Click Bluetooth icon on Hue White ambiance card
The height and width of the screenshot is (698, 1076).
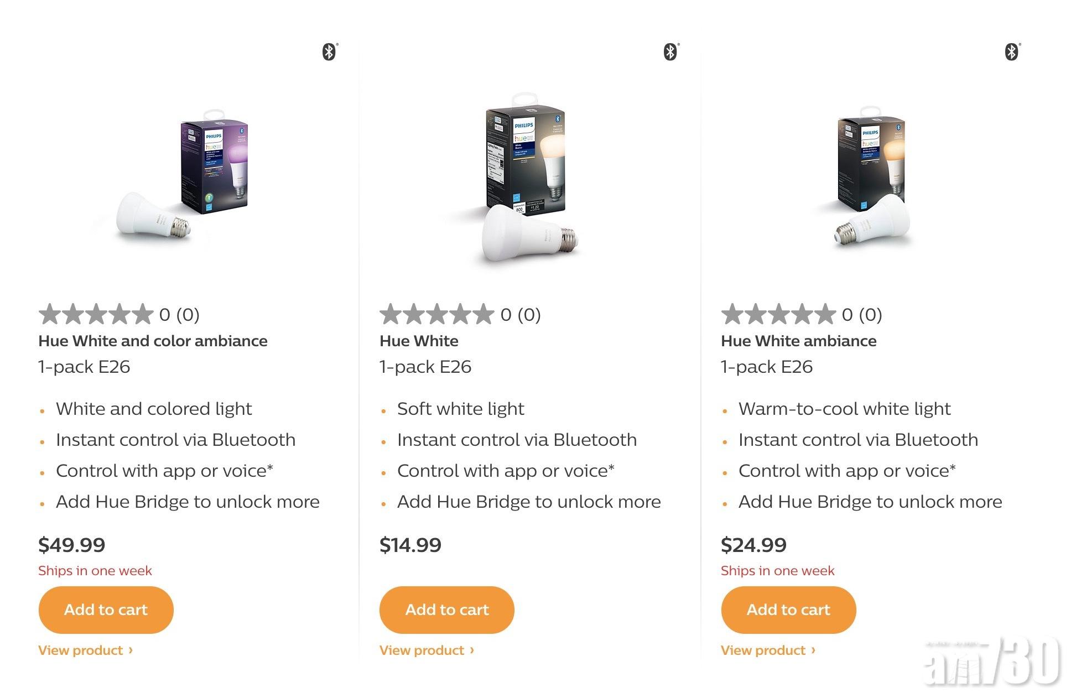pos(1012,52)
